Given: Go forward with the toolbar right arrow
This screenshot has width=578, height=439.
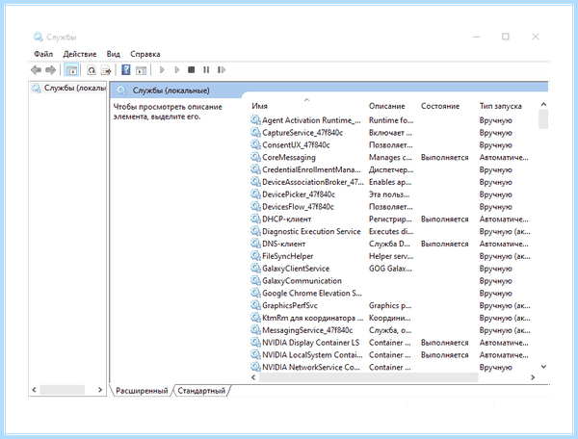Looking at the screenshot, I should point(50,69).
